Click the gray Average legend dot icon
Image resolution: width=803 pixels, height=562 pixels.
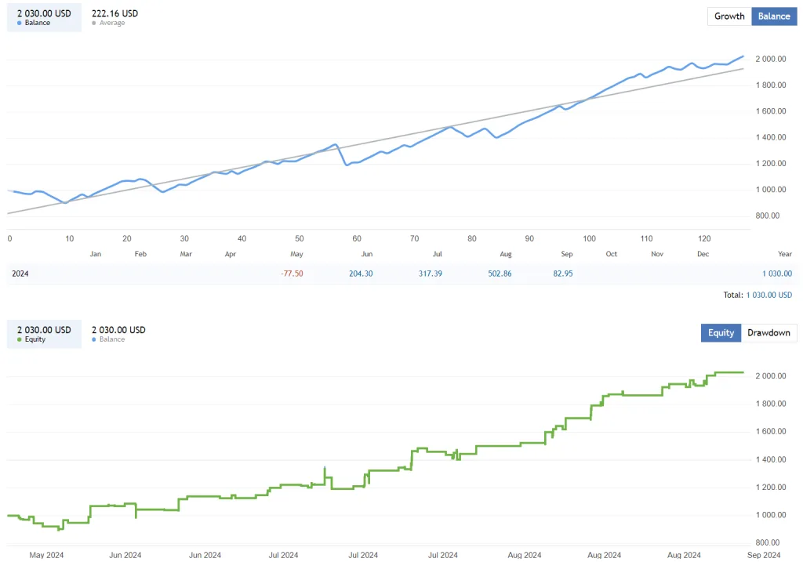tap(95, 23)
